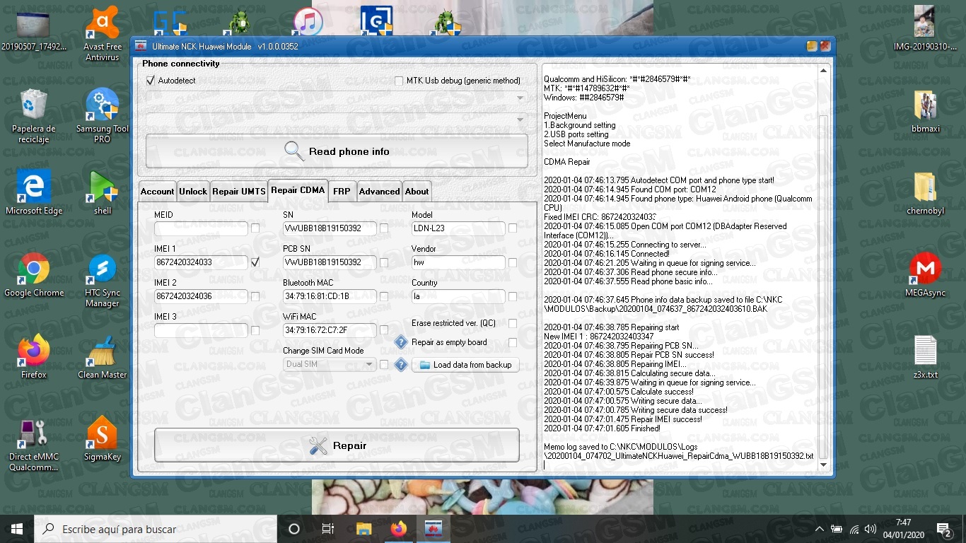Launch SigmaKey desktop icon

tap(103, 438)
